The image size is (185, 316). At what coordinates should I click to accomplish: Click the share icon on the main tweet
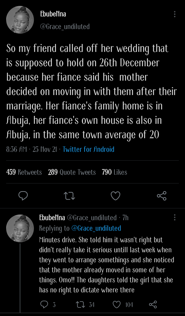[162, 196]
